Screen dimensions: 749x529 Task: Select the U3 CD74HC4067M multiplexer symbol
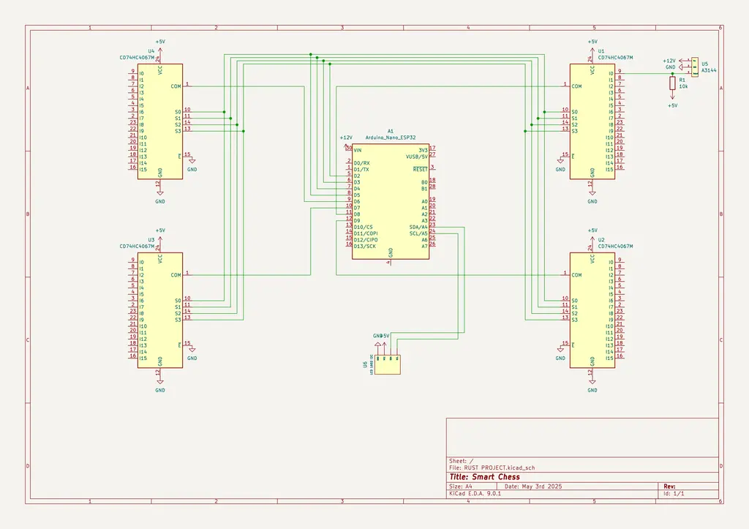(x=160, y=310)
